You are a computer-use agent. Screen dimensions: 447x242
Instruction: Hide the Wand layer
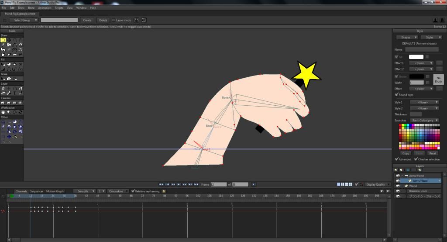[398, 186]
